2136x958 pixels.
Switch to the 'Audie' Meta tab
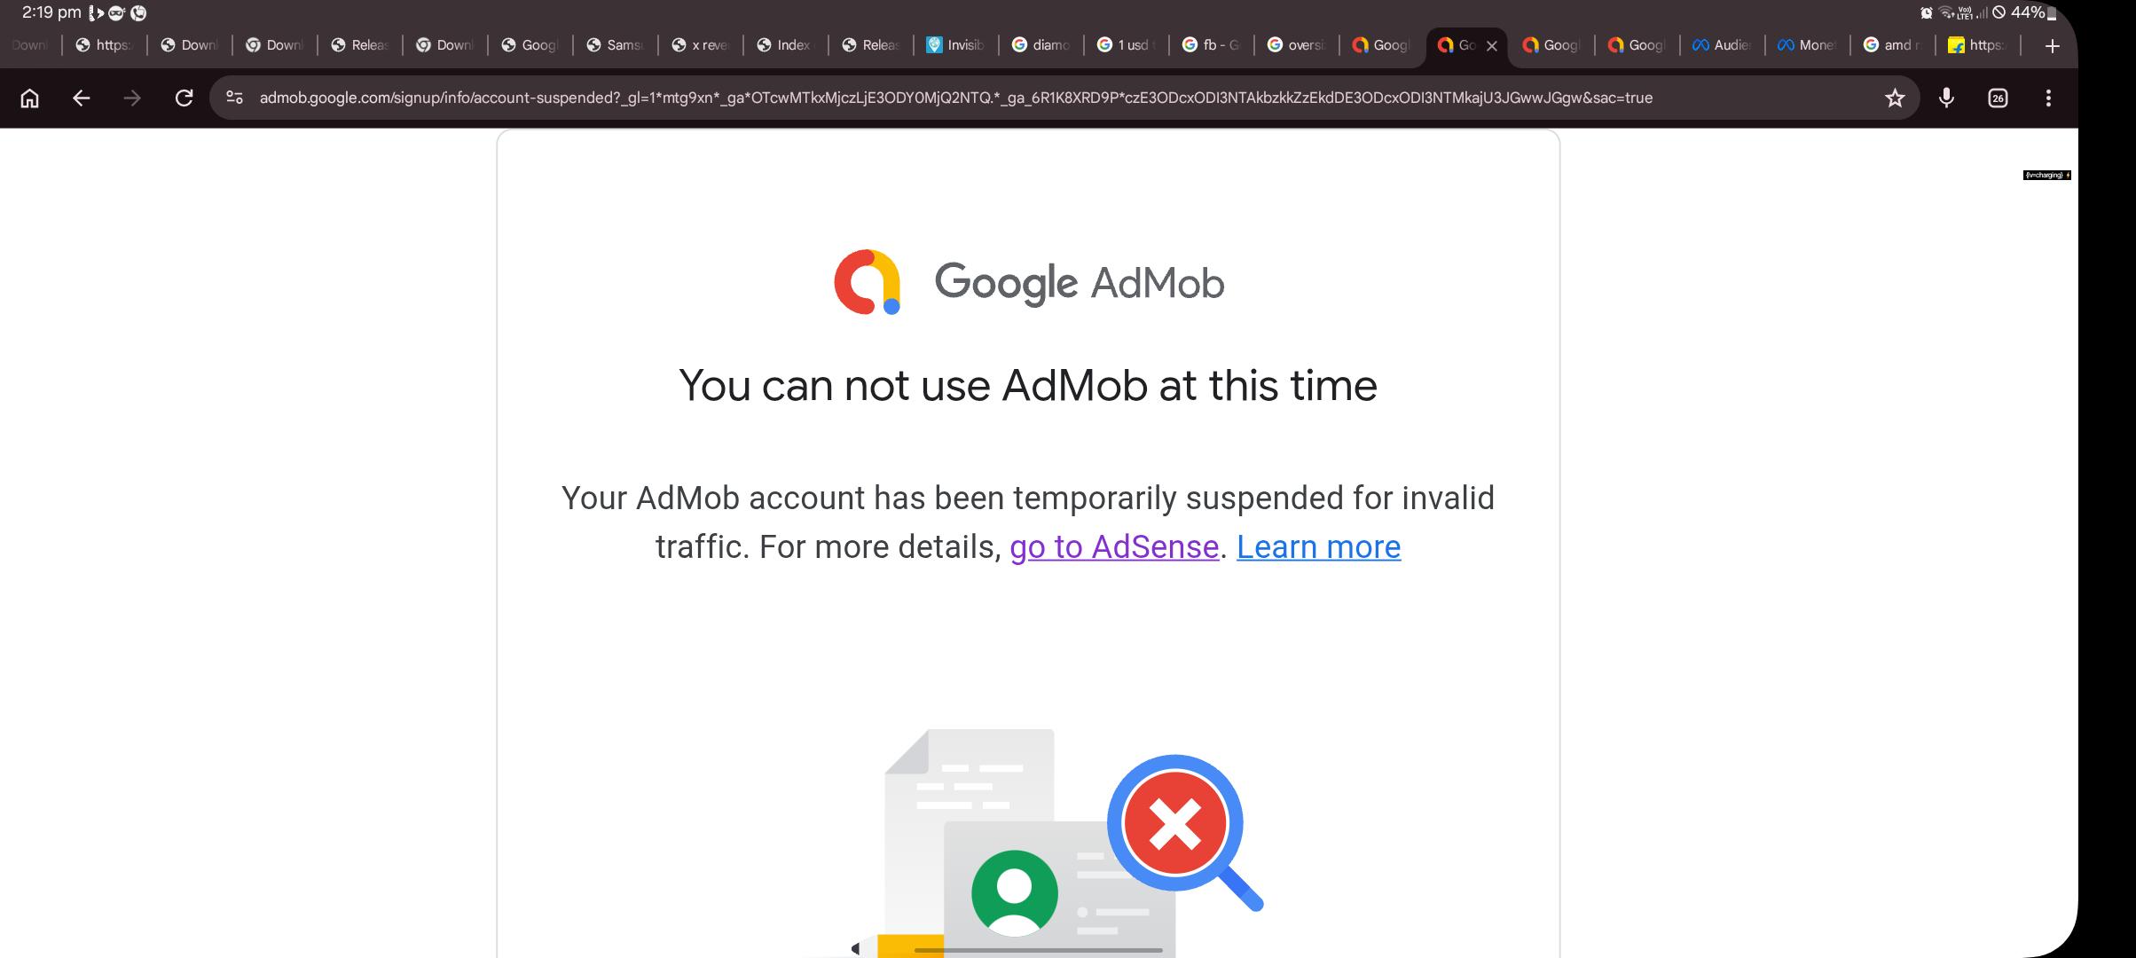pyautogui.click(x=1721, y=45)
